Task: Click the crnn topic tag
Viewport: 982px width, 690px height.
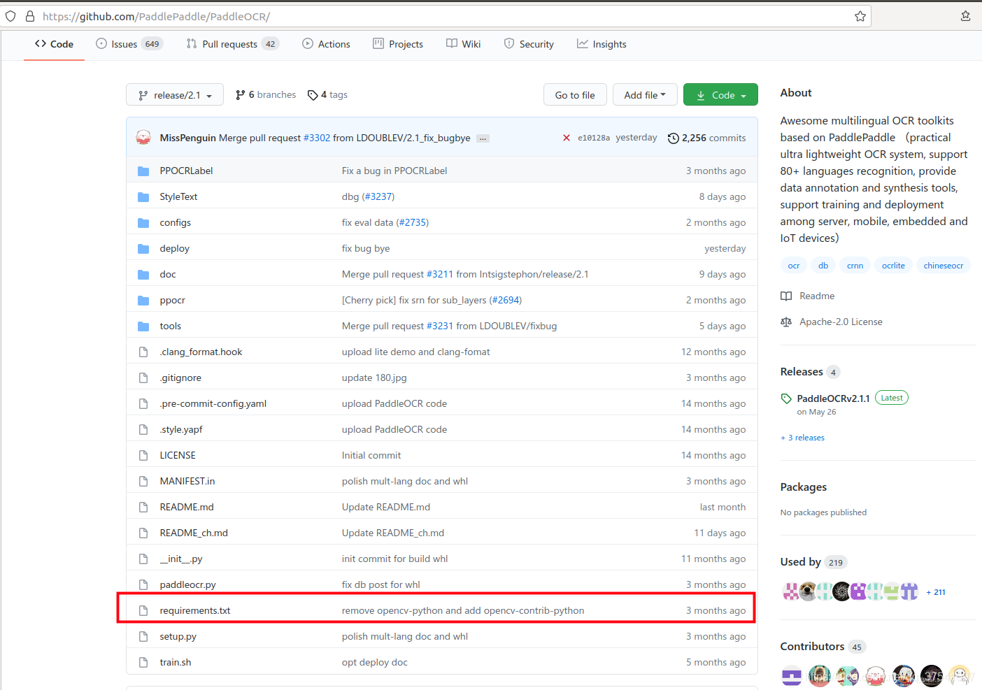Action: (855, 266)
